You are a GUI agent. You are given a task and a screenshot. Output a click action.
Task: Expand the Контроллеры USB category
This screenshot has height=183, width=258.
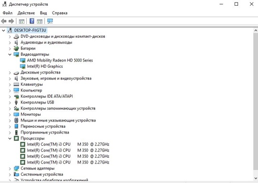[x=10, y=102]
